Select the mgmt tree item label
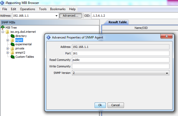 [x=19, y=40]
